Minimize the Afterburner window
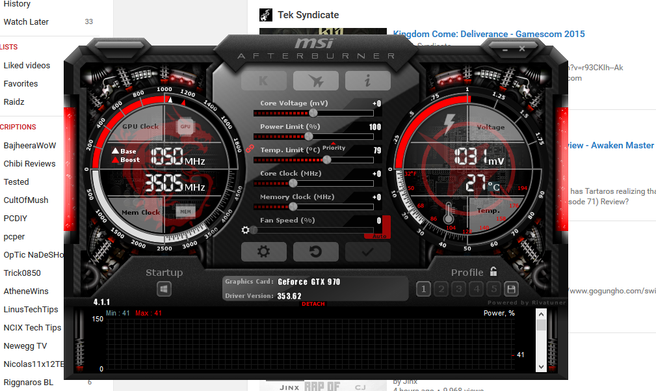Screen dimensions: 656x391 [505, 49]
